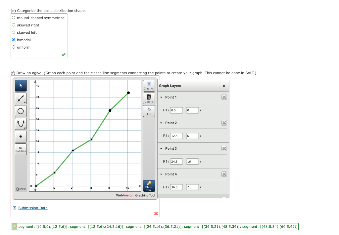
Task: Select the point plotting tool
Action: pyautogui.click(x=21, y=136)
